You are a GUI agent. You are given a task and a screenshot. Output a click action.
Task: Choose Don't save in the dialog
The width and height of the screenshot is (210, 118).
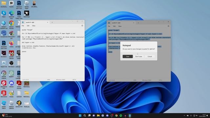138,56
